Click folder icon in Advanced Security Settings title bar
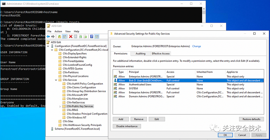This screenshot has width=270, height=140. pos(111,33)
